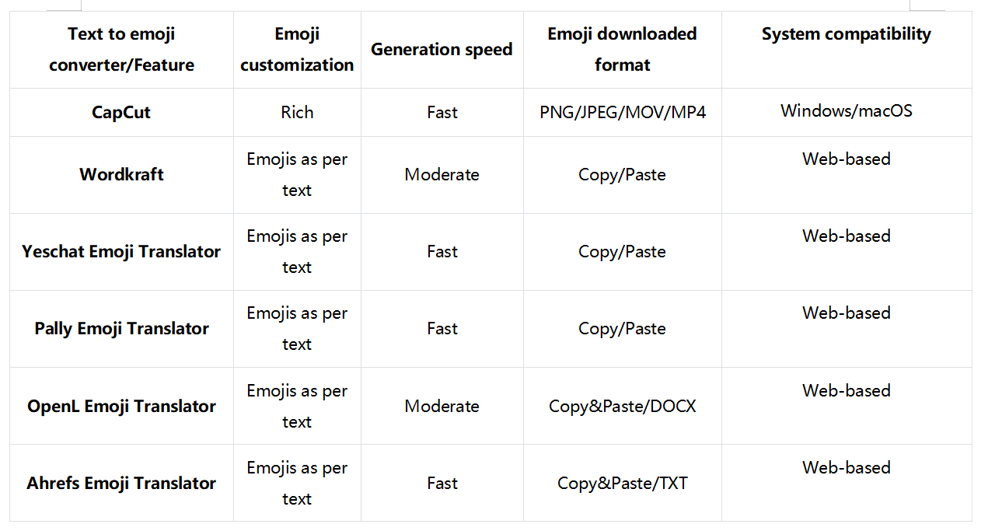
Task: Click the Wordkraft table cell
Action: coord(121,174)
